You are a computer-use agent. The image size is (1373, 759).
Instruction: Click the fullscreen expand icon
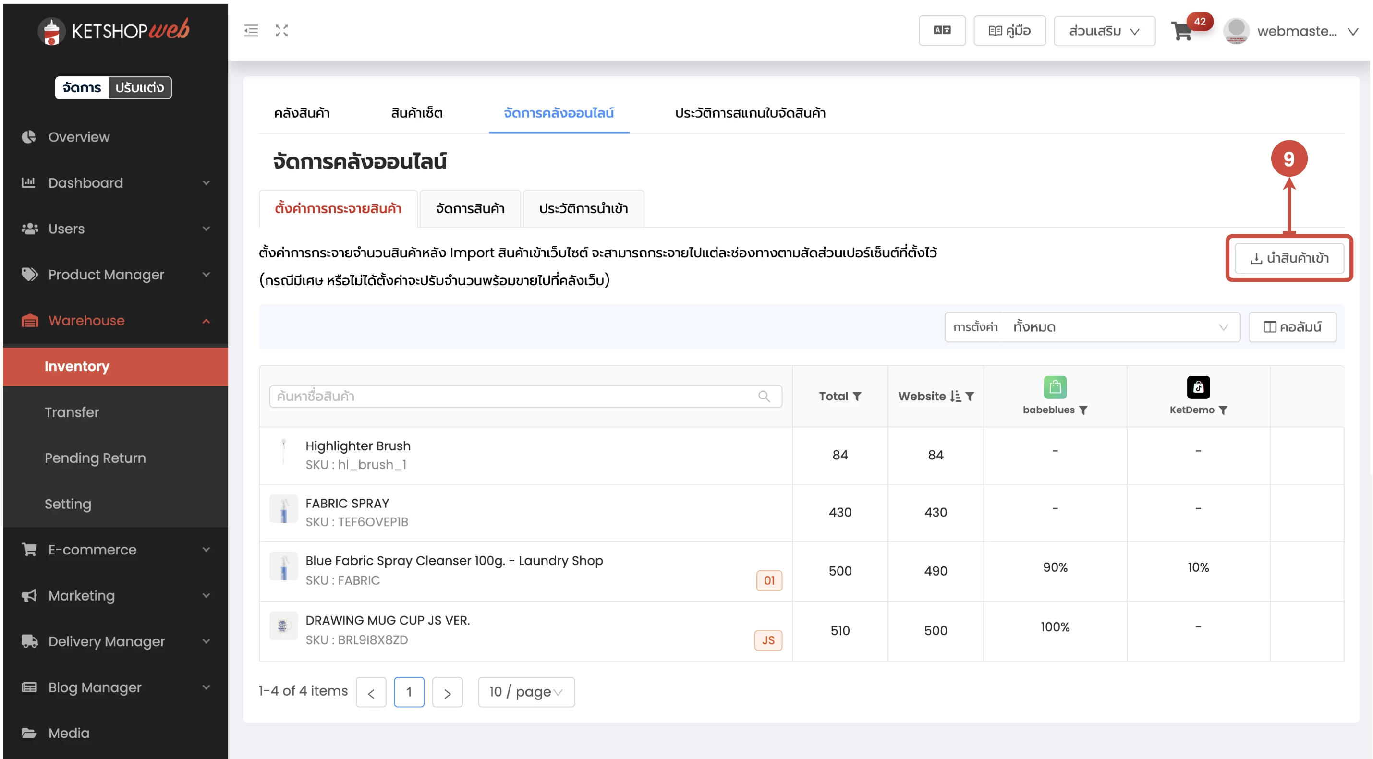(x=281, y=31)
